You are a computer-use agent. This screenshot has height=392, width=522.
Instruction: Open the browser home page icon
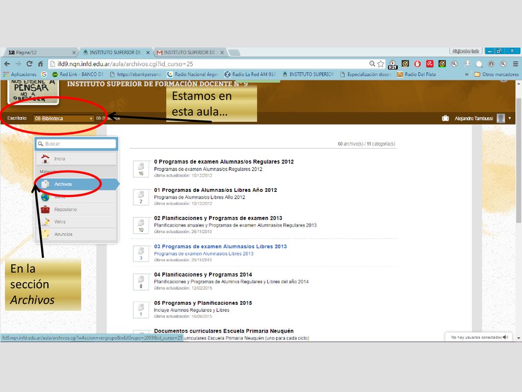pyautogui.click(x=40, y=64)
